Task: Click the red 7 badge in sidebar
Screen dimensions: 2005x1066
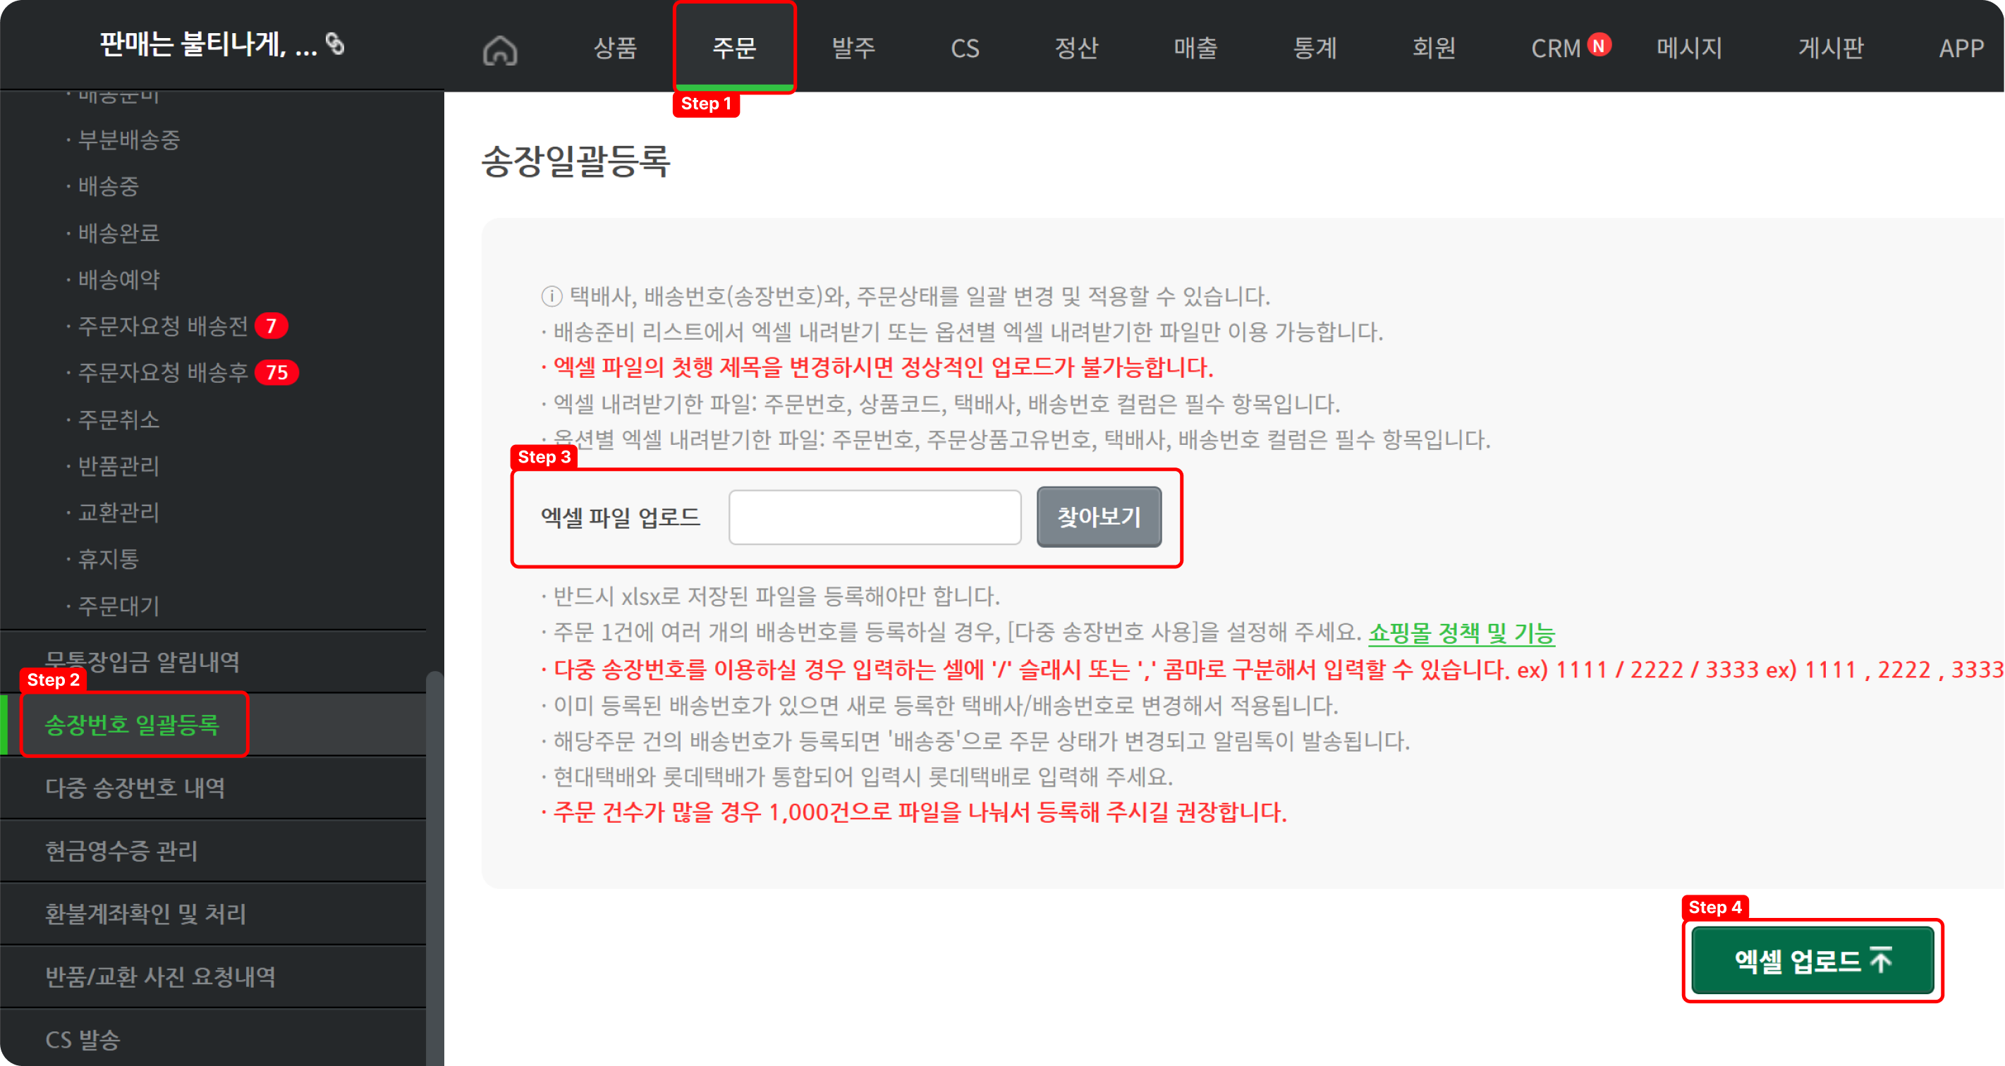Action: pos(272,326)
